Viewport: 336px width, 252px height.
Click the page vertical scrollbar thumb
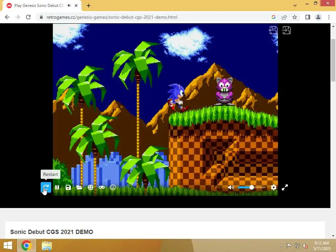(333, 60)
